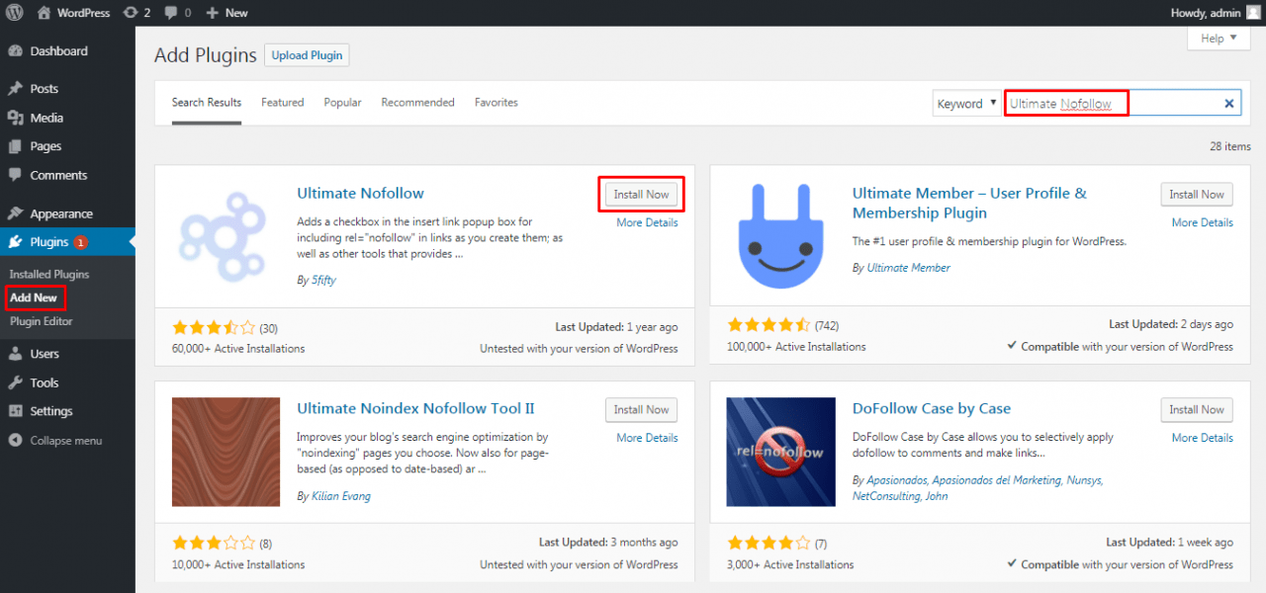This screenshot has height=593, width=1266.
Task: Open Ultimate Member – User Profile title link
Action: (x=969, y=203)
